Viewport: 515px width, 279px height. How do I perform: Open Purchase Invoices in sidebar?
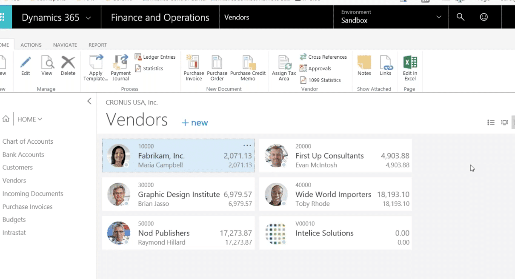pyautogui.click(x=27, y=207)
